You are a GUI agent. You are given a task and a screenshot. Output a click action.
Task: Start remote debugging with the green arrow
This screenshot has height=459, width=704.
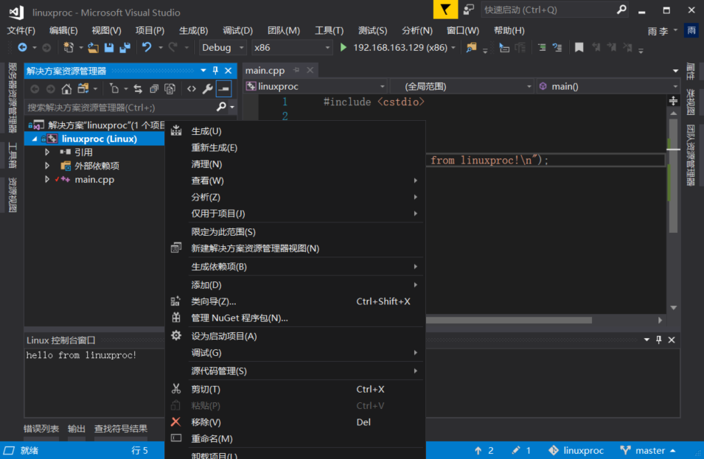click(x=343, y=46)
